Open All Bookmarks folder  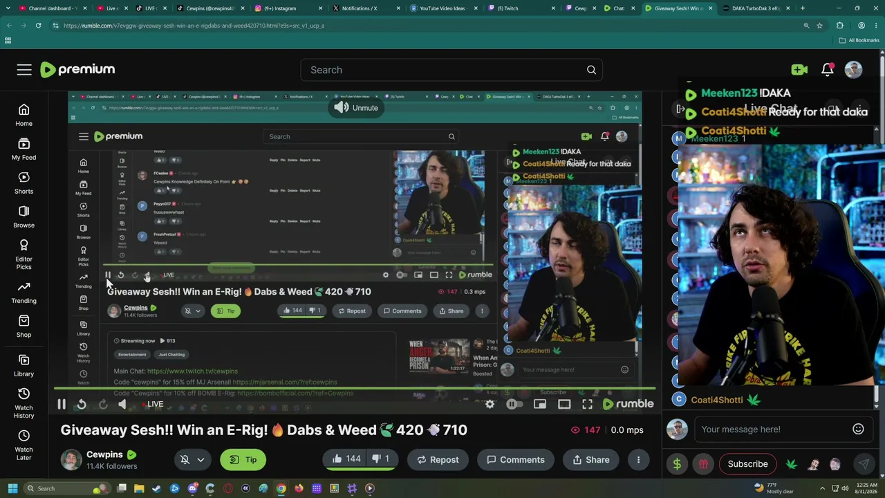point(858,40)
